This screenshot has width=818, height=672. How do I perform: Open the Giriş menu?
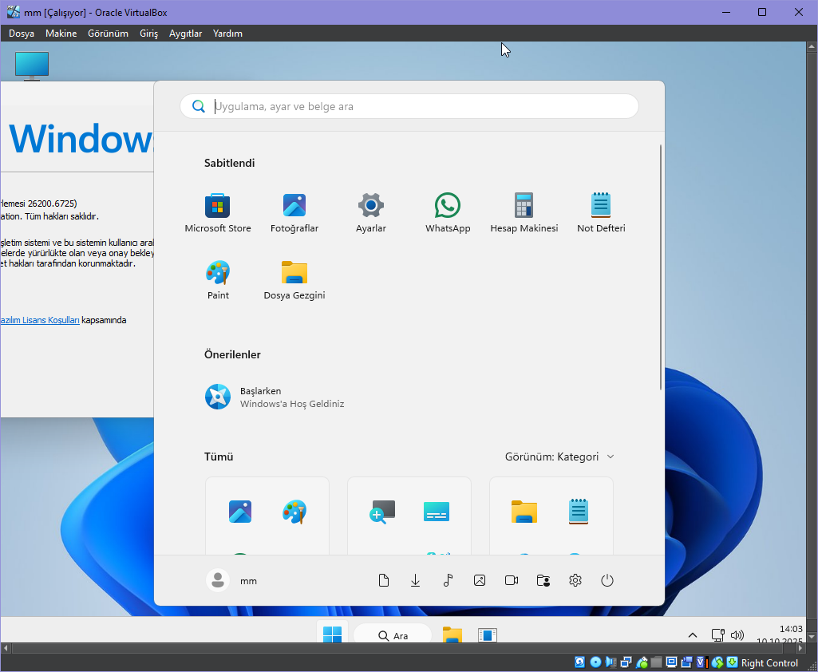148,34
